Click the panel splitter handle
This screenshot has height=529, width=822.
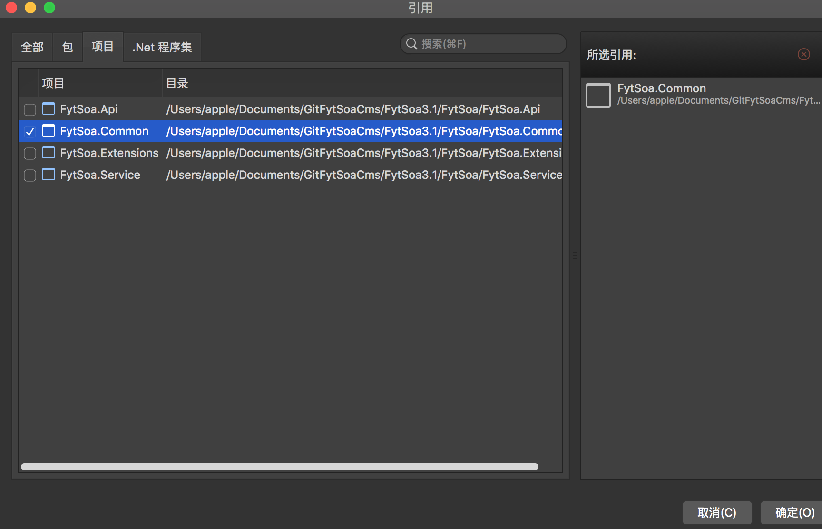575,255
